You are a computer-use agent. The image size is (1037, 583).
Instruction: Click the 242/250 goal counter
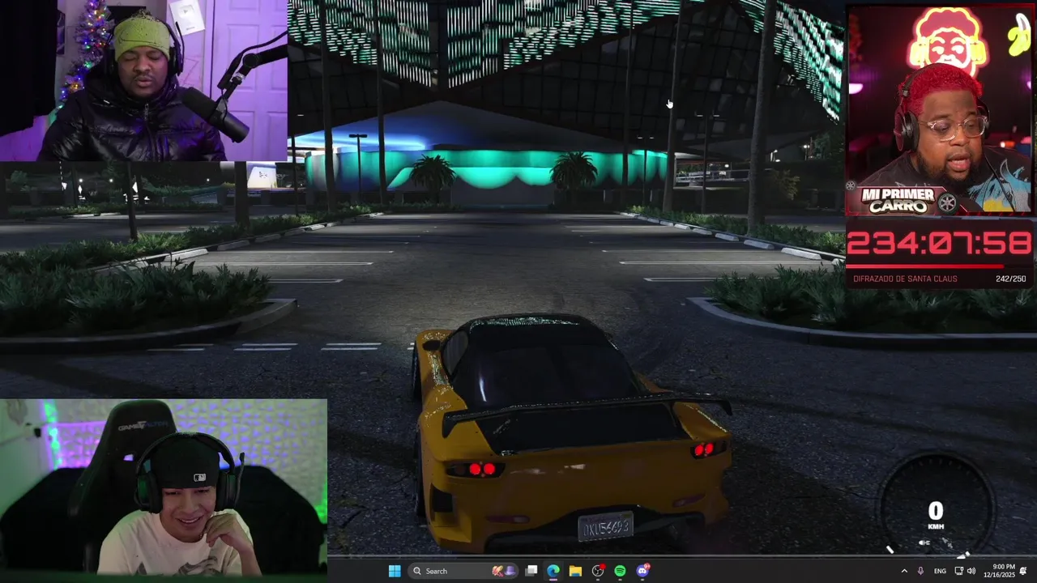[1010, 279]
